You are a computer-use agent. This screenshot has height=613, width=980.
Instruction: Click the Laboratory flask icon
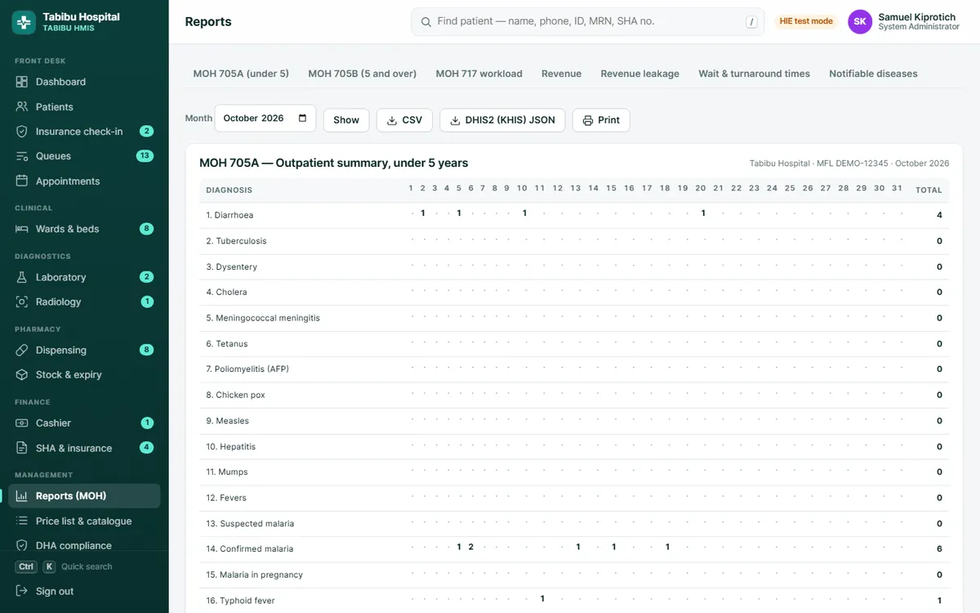point(22,277)
